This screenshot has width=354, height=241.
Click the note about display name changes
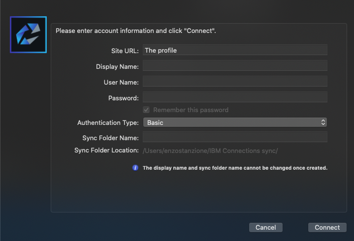click(x=235, y=168)
